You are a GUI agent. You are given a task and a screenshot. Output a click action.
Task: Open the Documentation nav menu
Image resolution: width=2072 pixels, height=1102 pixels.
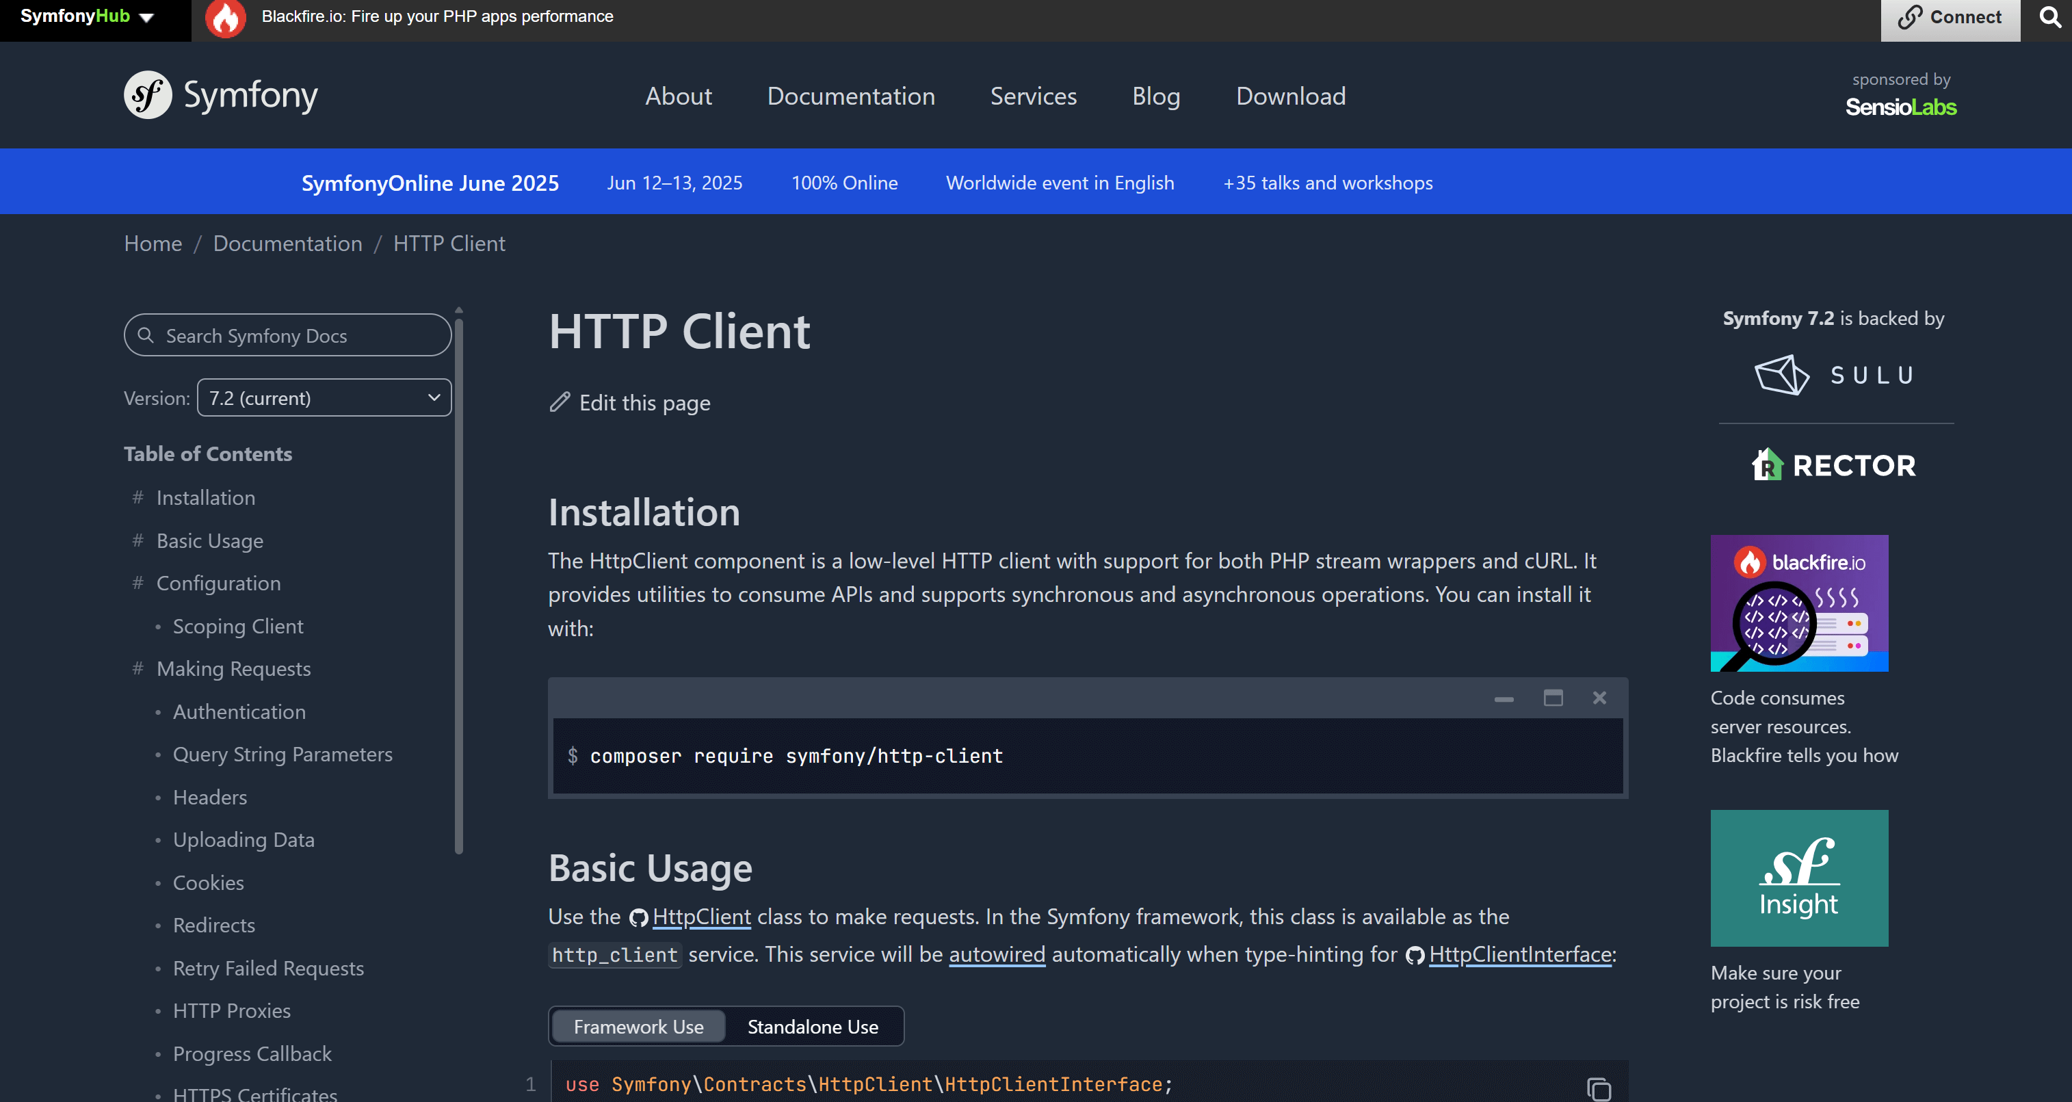pyautogui.click(x=851, y=96)
